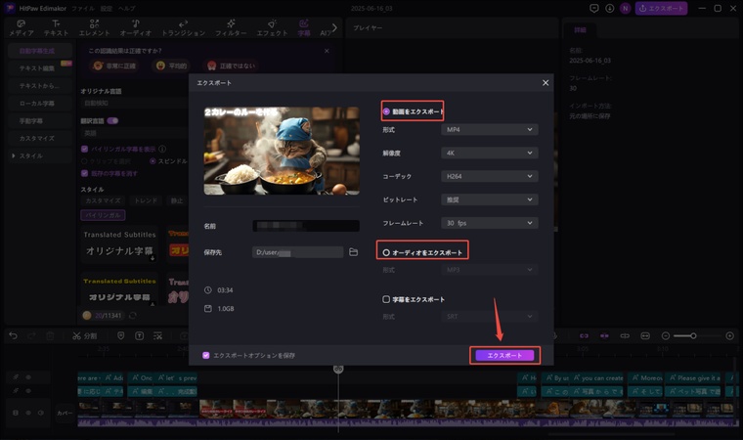
Task: Select 動画をエクスポート radio button
Action: click(x=386, y=111)
